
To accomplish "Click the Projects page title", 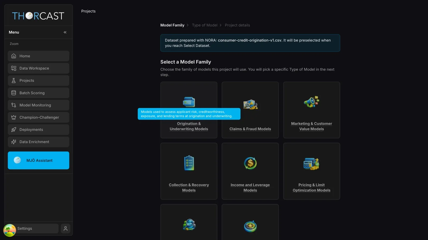I will [88, 11].
